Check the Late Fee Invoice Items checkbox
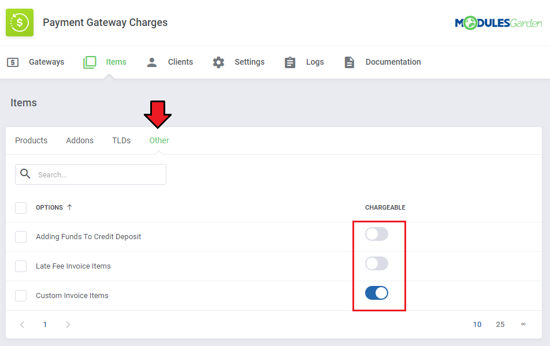Screen dimensions: 550x346 21,266
